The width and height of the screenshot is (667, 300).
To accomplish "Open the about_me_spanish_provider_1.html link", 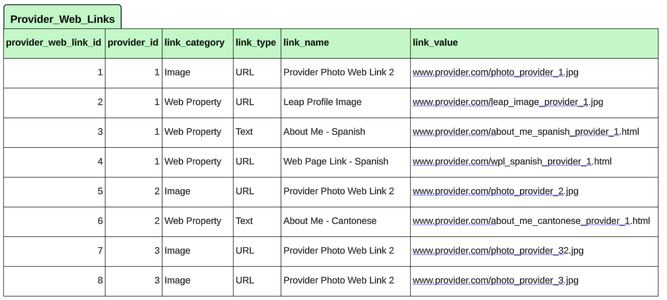I will click(x=525, y=132).
